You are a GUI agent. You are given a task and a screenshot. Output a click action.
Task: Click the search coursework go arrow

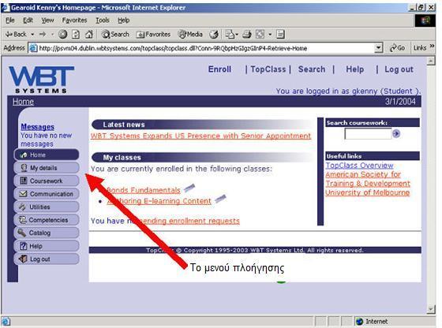coord(396,133)
